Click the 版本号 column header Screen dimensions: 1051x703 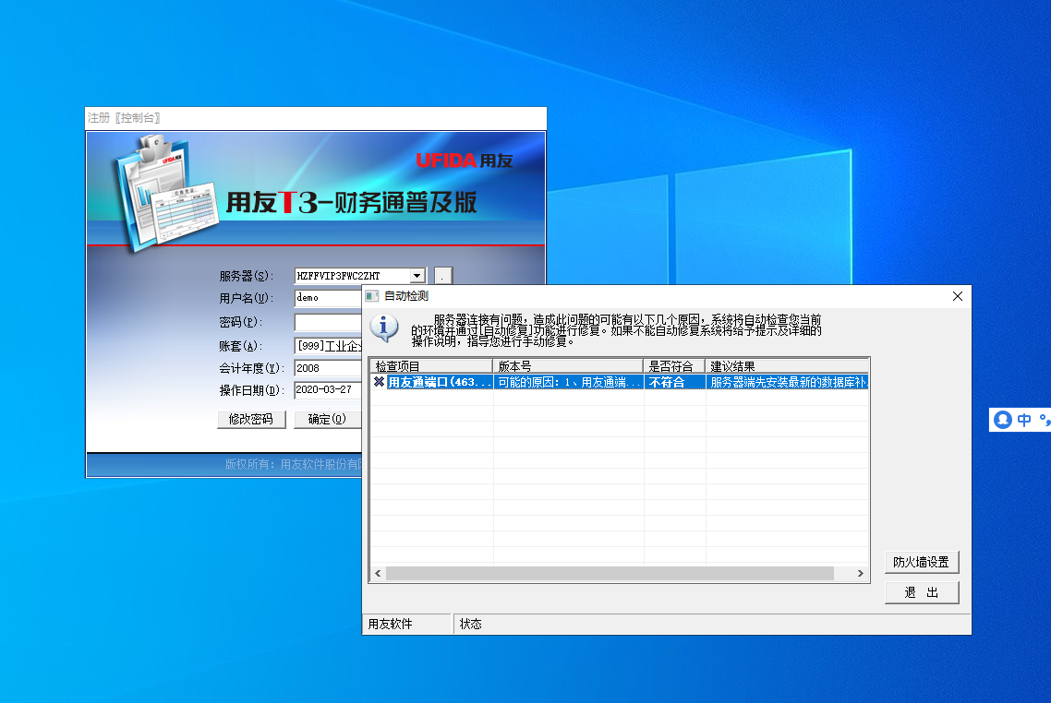[x=568, y=366]
